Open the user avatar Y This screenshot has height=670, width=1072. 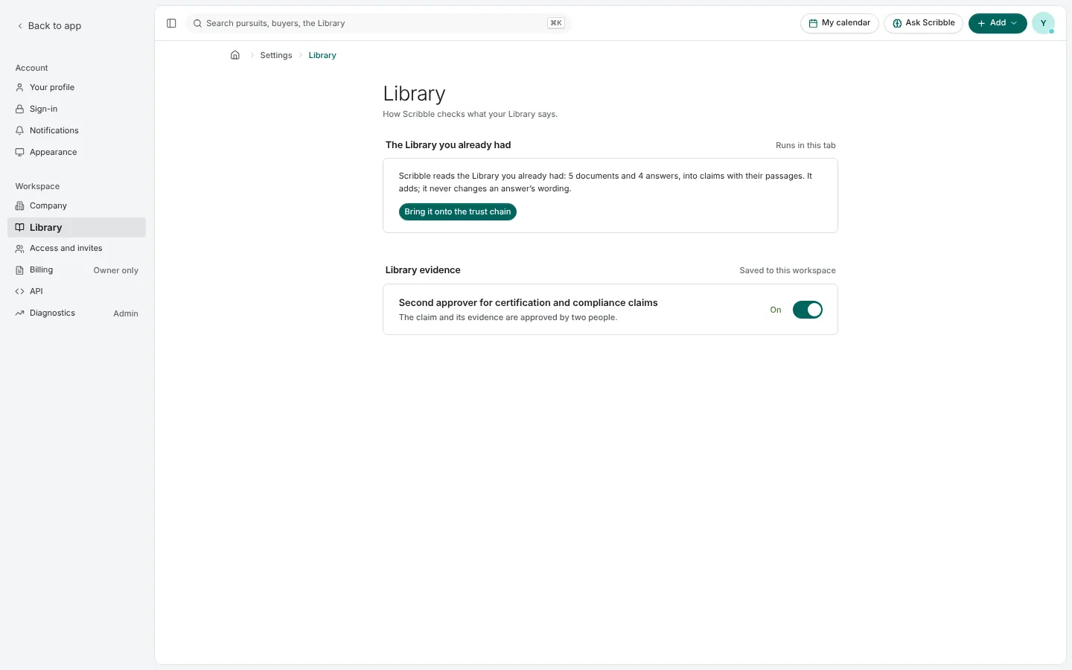pos(1043,23)
